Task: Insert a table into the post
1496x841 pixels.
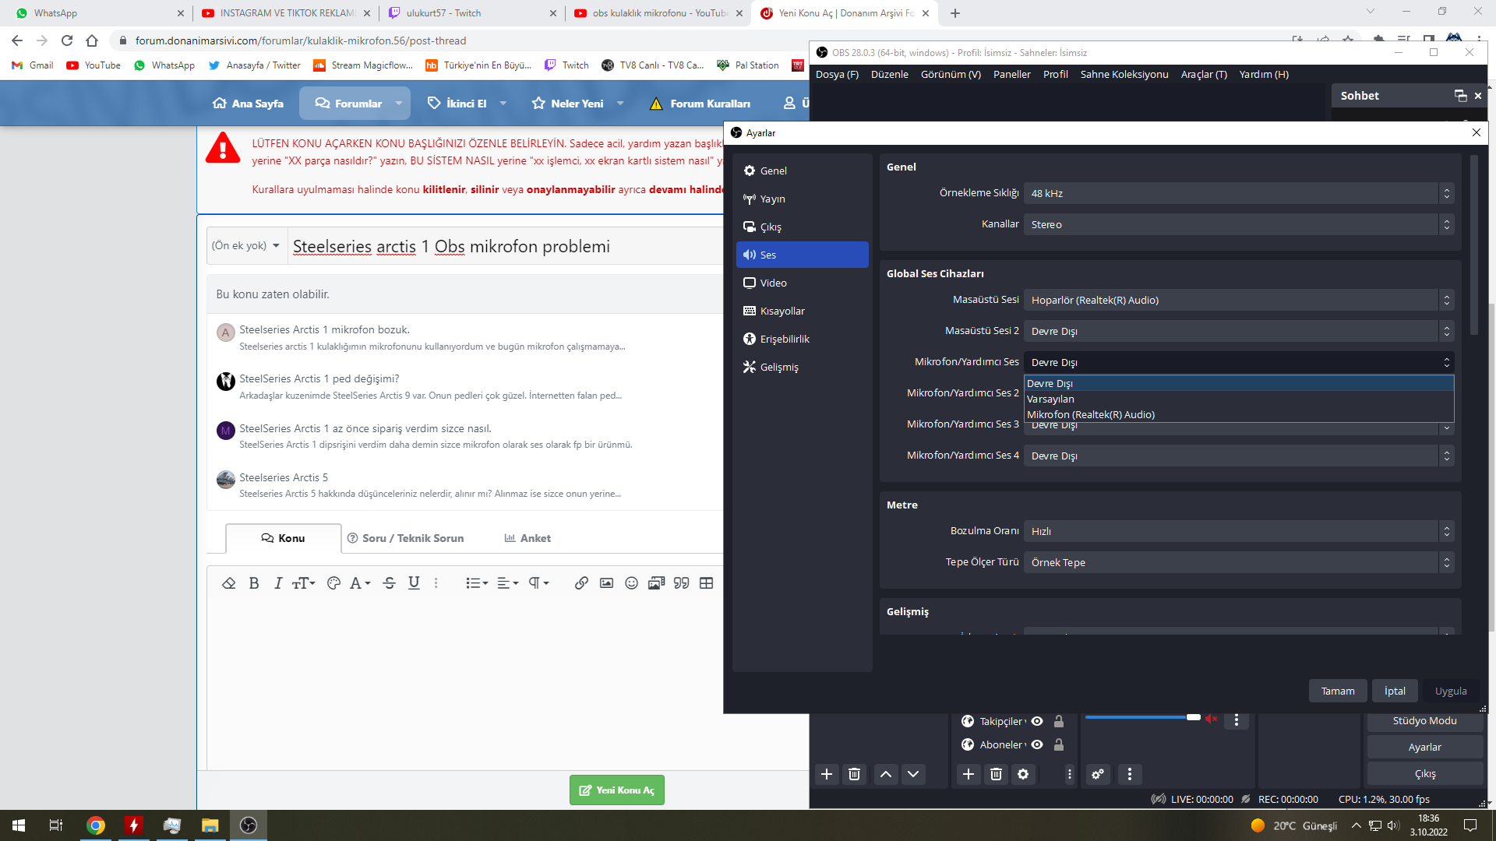Action: 706,583
